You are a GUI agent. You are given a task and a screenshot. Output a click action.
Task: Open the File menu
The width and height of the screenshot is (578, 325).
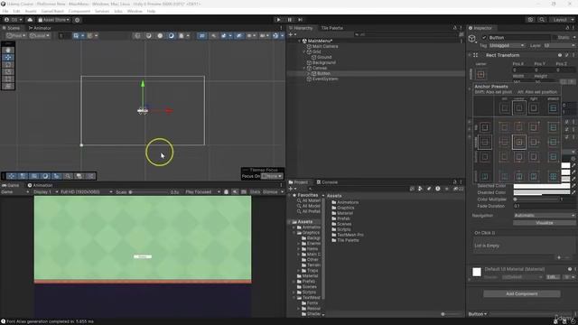[x=5, y=12]
